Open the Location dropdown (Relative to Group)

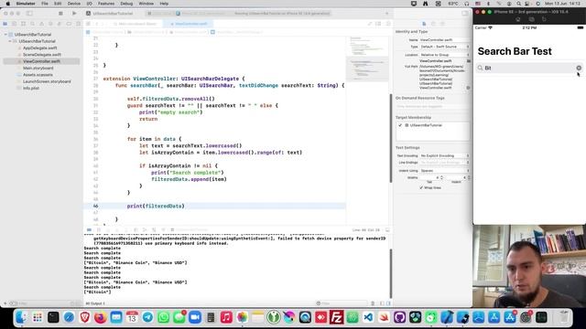tap(445, 55)
